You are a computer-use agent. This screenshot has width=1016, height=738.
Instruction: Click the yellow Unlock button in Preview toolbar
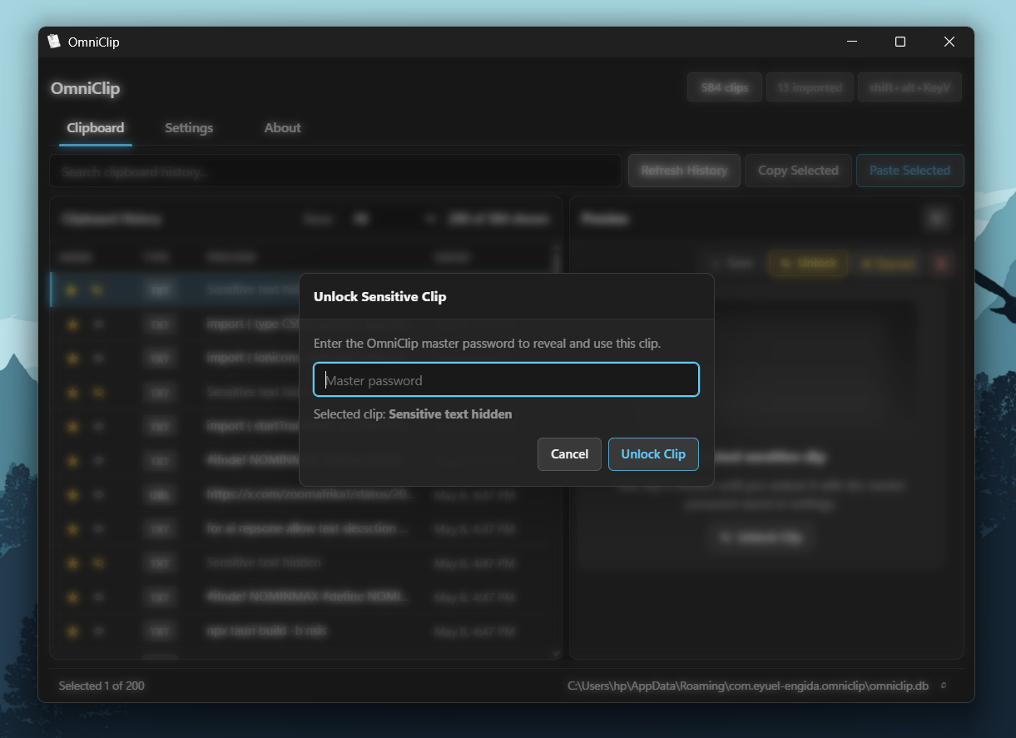(808, 264)
